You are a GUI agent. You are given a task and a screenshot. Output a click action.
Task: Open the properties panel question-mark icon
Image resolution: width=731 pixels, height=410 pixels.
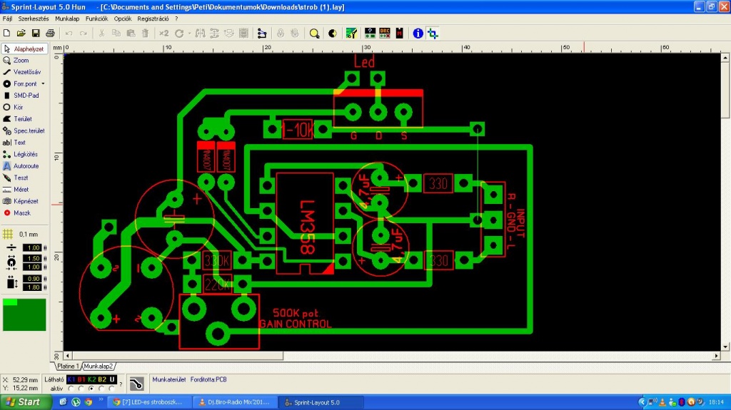coord(370,33)
